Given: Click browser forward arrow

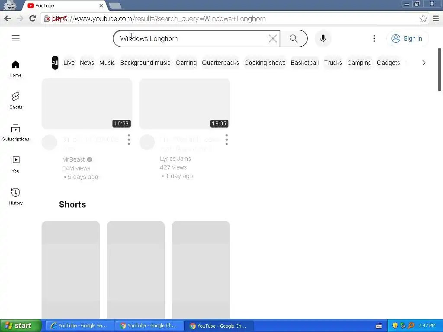Looking at the screenshot, I should pyautogui.click(x=20, y=19).
